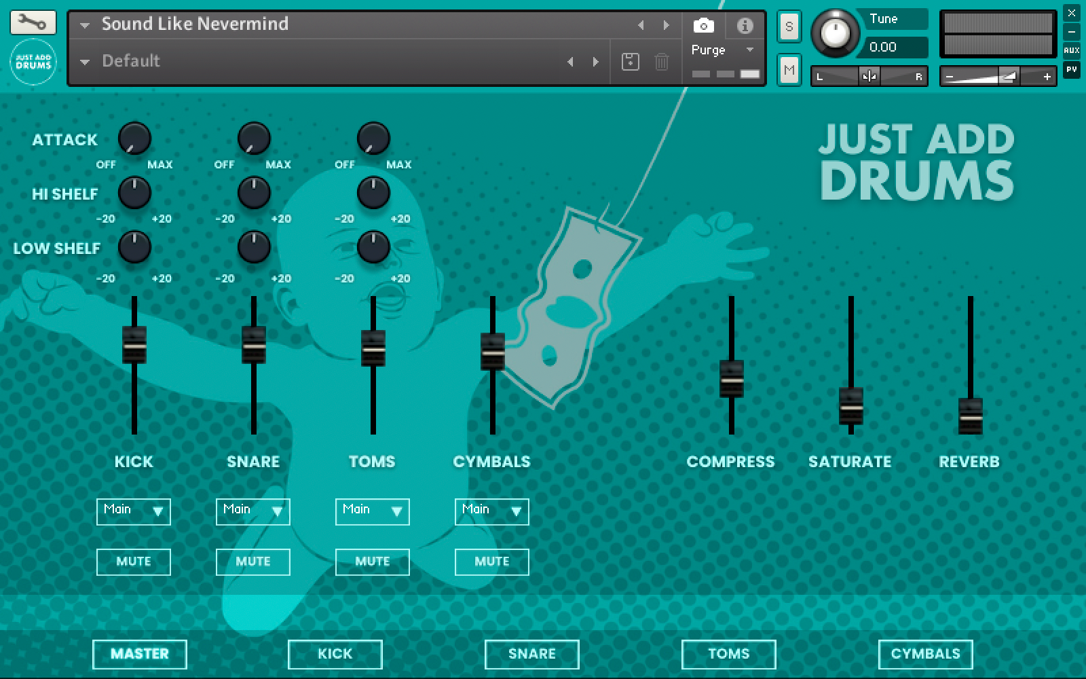This screenshot has width=1086, height=679.
Task: Click the Kick Low Shelf knob
Action: tap(134, 247)
